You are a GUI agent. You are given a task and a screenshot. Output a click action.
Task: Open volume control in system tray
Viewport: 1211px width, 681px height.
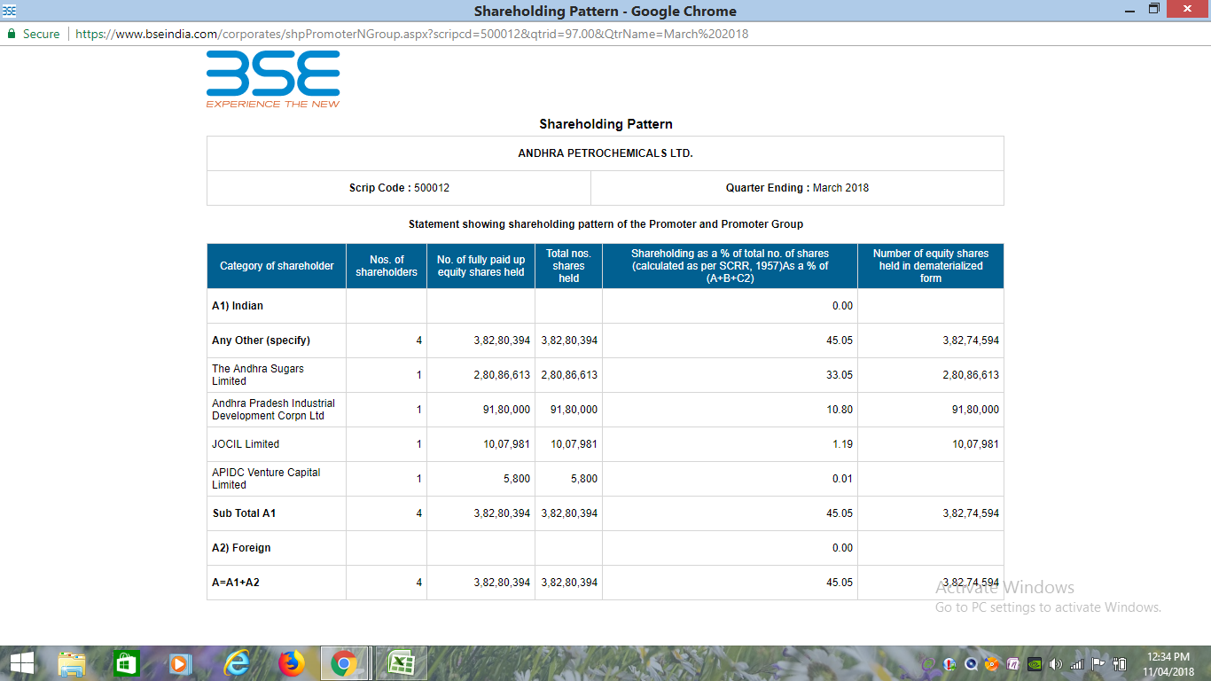coord(1056,663)
